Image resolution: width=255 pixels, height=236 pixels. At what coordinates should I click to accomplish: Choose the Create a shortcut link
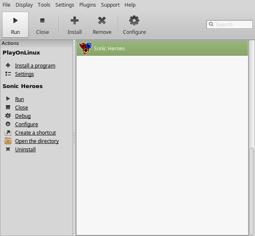pos(36,132)
